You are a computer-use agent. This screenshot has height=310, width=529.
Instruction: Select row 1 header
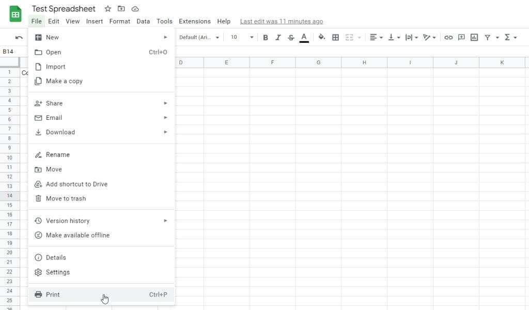[x=9, y=72]
